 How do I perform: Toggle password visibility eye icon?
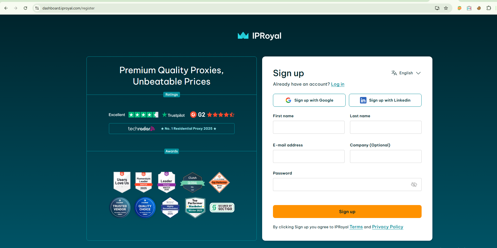[414, 185]
